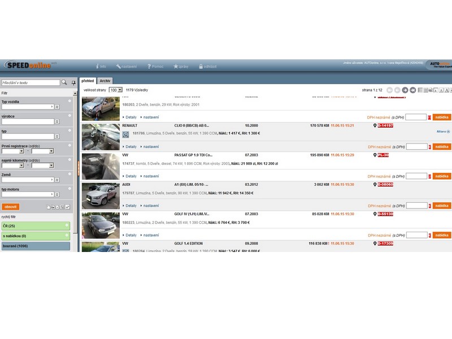This screenshot has width=452, height=339.
Task: Toggle the s nabídkou (0) quick filter
Action: [x=36, y=236]
